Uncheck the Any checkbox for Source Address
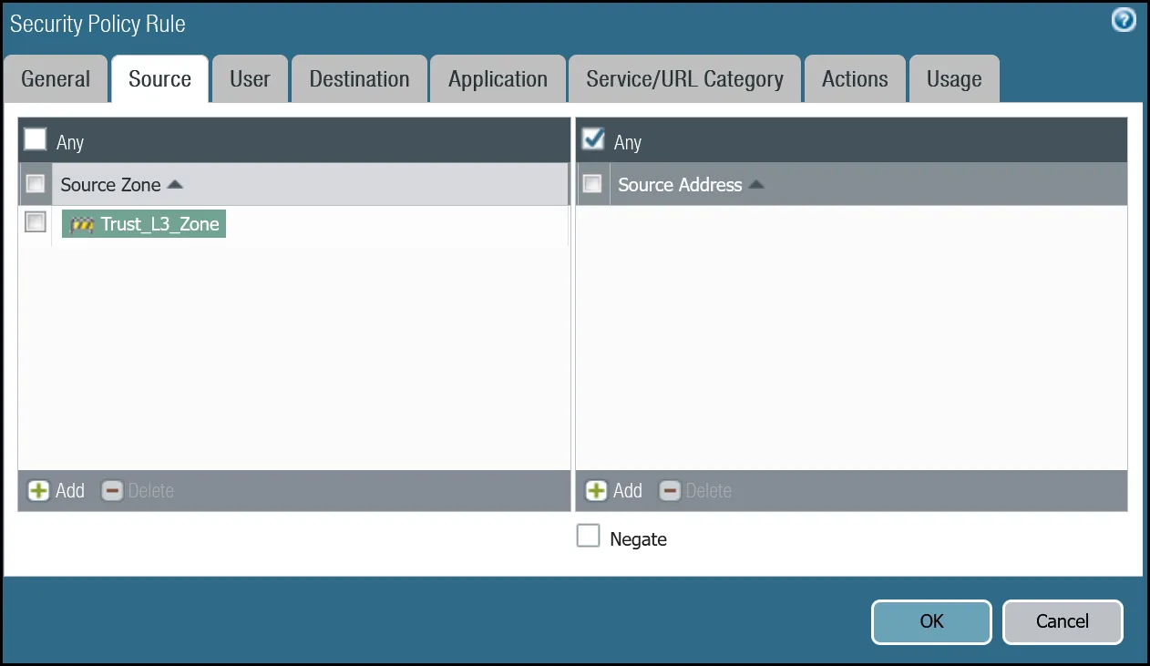This screenshot has height=666, width=1150. 593,139
